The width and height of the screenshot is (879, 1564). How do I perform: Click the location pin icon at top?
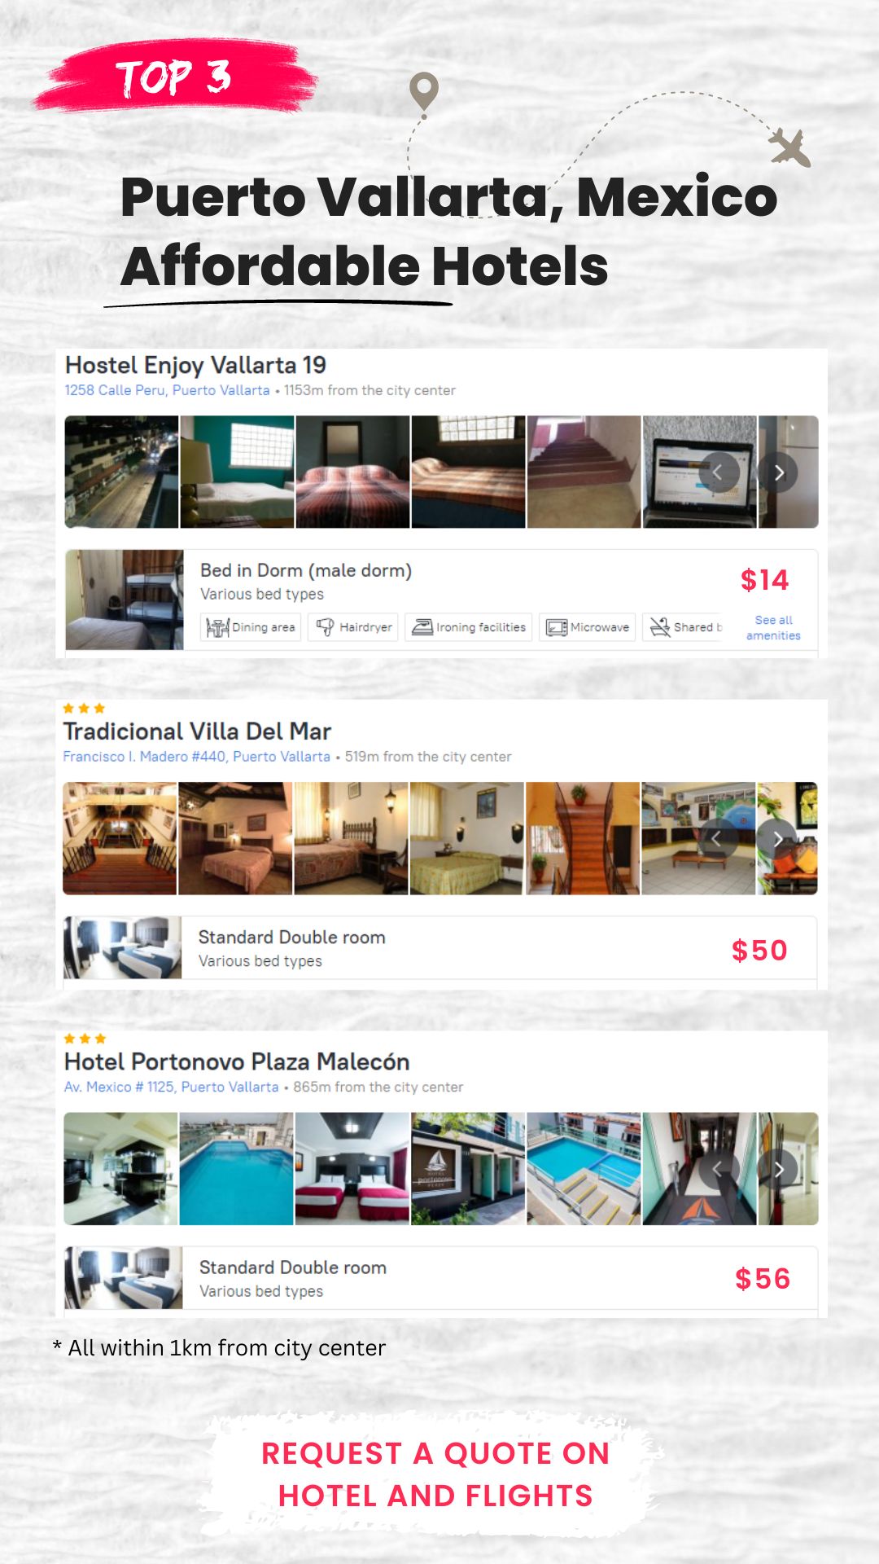[x=423, y=91]
